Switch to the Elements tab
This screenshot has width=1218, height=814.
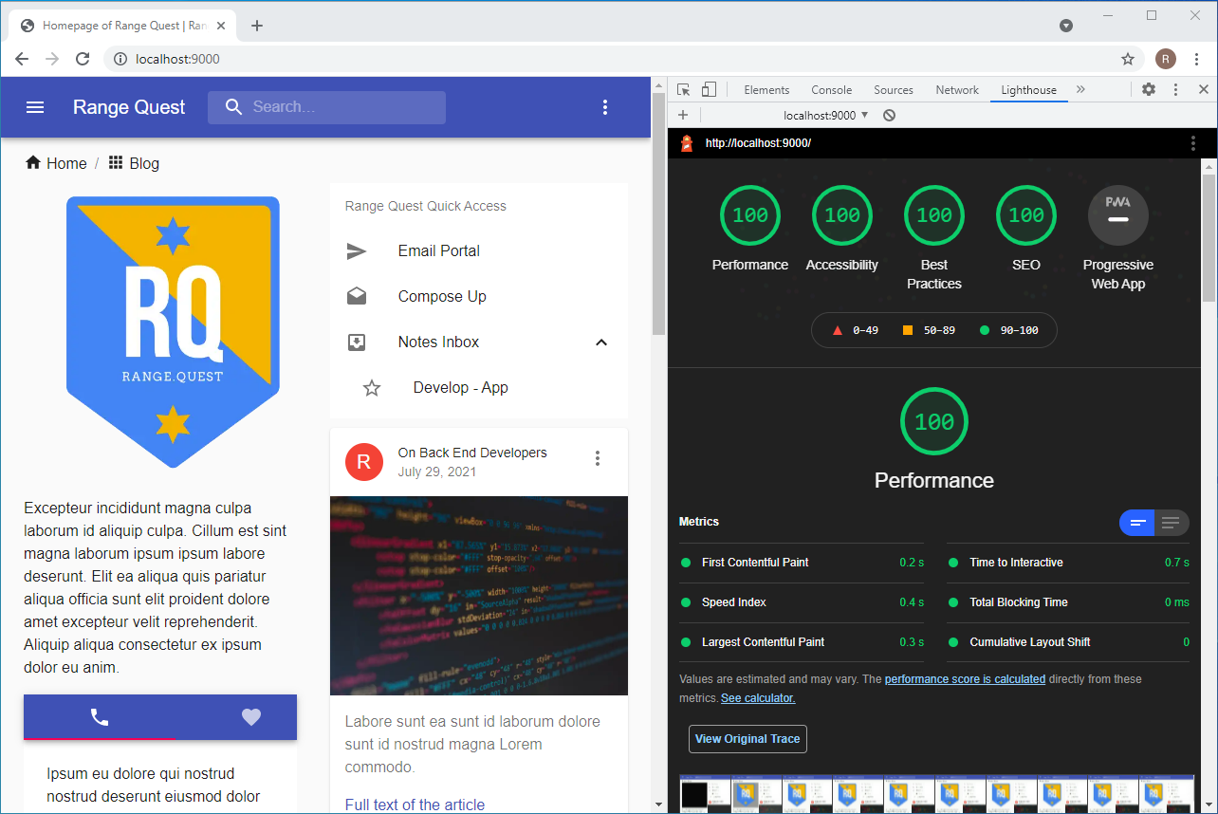pos(766,90)
